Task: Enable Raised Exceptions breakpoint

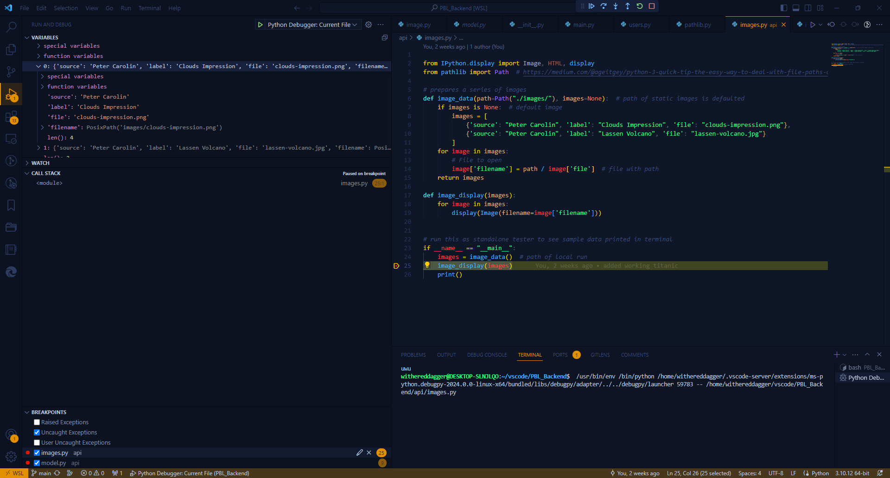Action: [37, 422]
